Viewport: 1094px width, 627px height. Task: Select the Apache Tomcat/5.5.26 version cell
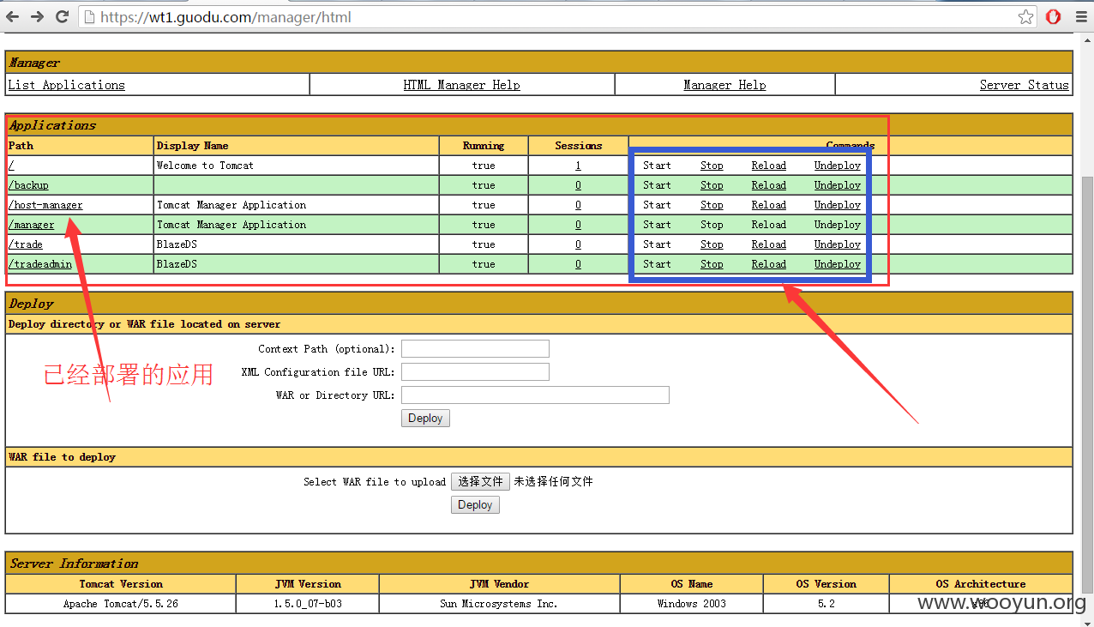point(121,604)
